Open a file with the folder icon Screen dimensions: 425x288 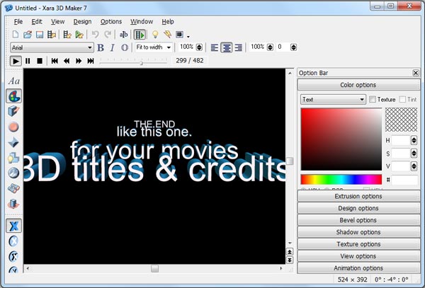[28, 35]
